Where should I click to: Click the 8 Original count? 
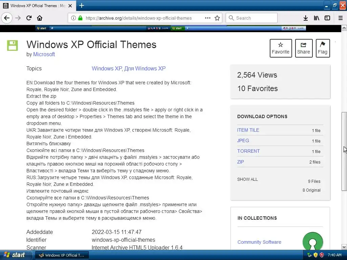(x=311, y=190)
